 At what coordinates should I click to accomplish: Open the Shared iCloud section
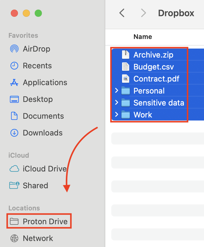click(x=35, y=186)
